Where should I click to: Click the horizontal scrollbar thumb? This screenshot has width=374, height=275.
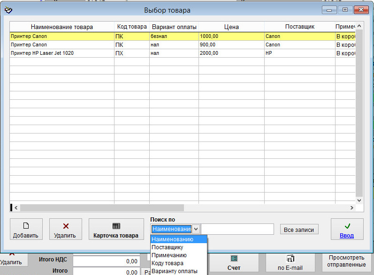pyautogui.click(x=102, y=208)
